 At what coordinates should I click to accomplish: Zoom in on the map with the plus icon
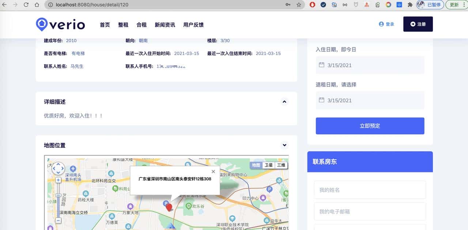click(x=58, y=180)
